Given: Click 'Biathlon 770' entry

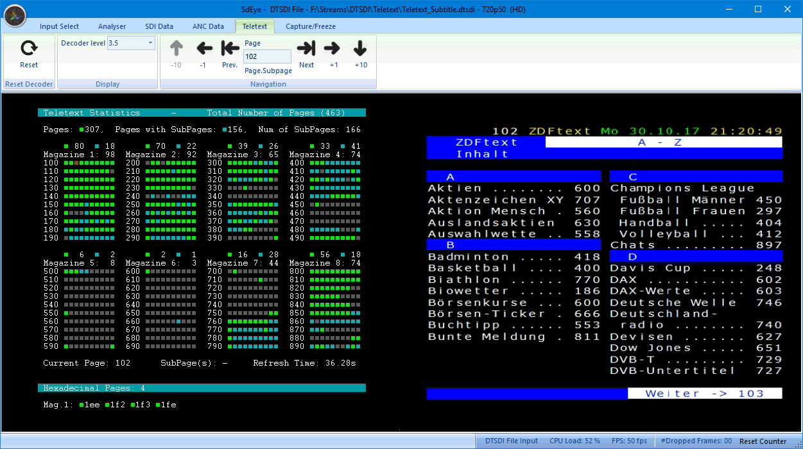Looking at the screenshot, I should tap(514, 280).
